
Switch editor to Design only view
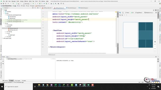(158, 10)
